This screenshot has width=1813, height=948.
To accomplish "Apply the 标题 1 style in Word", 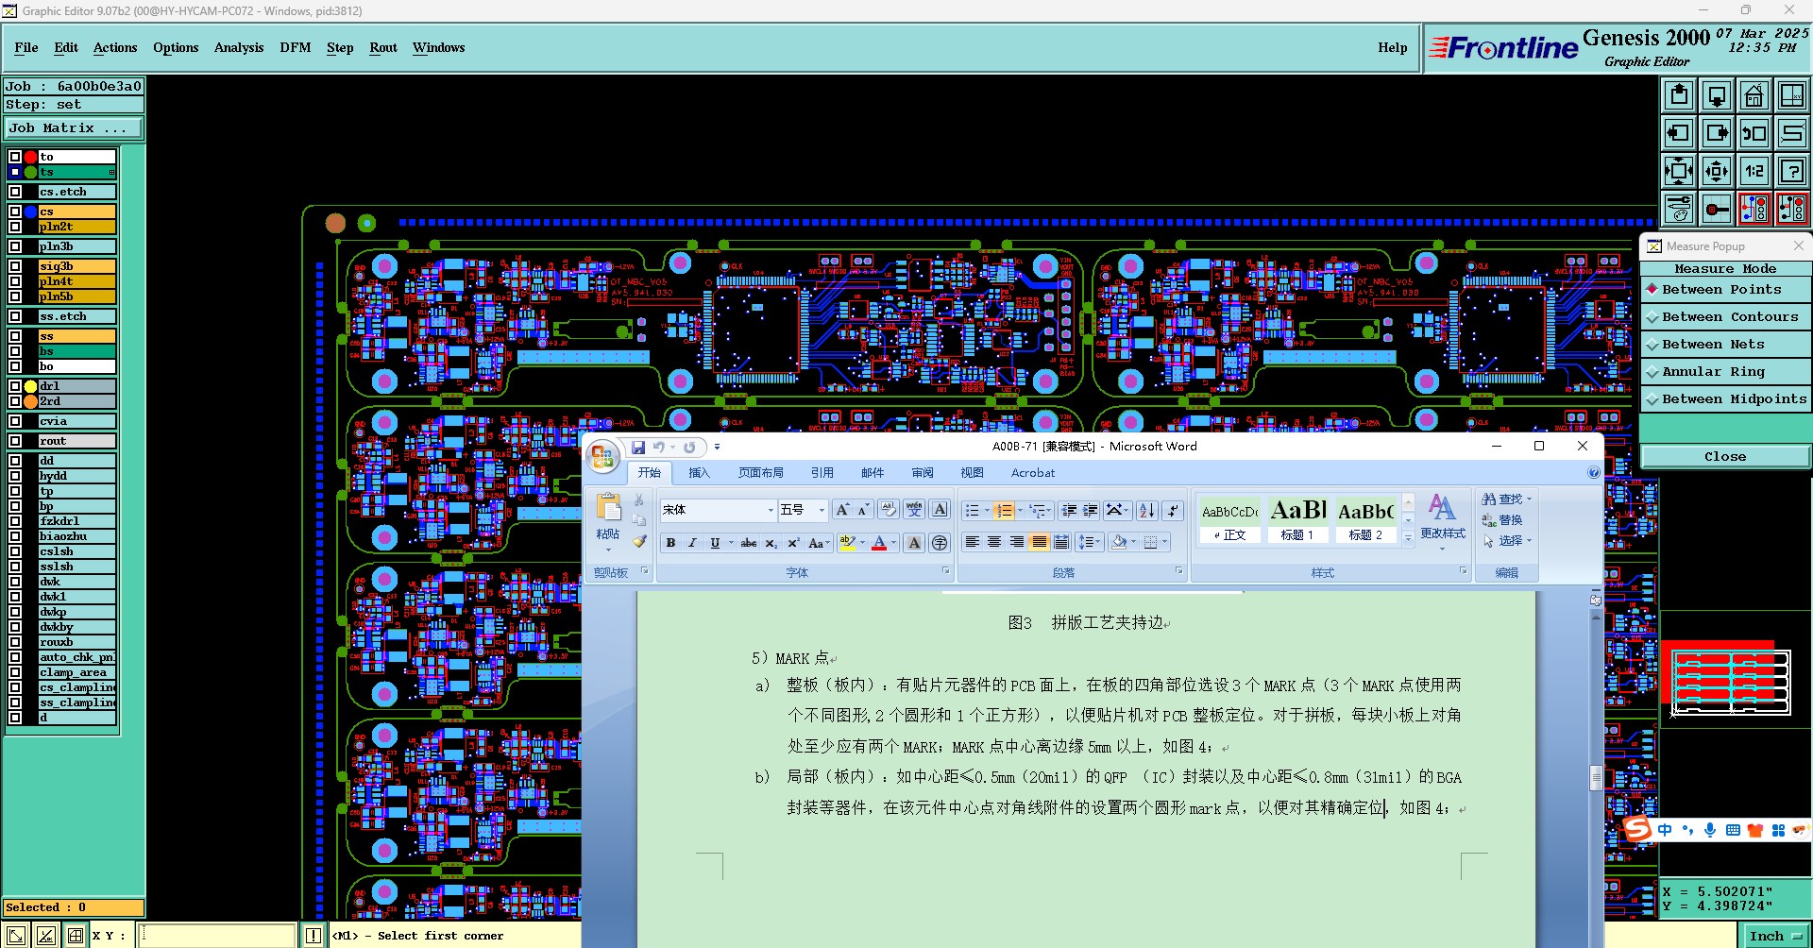I will 1297,520.
